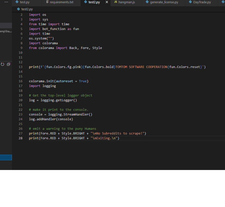Click the "# Get the top-level logger object" comment
Viewport: 225px width, 207px height.
pyautogui.click(x=61, y=95)
